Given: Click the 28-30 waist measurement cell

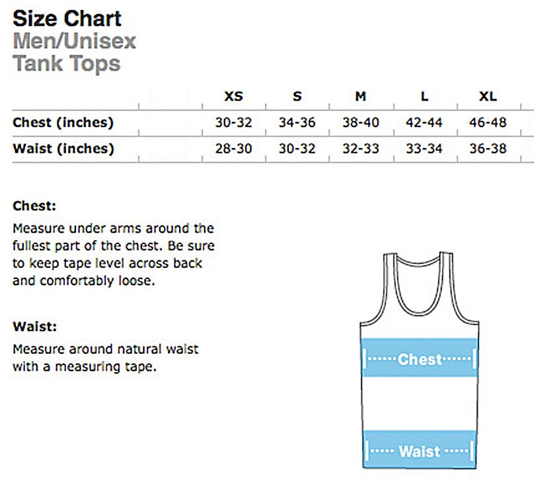Looking at the screenshot, I should (234, 149).
